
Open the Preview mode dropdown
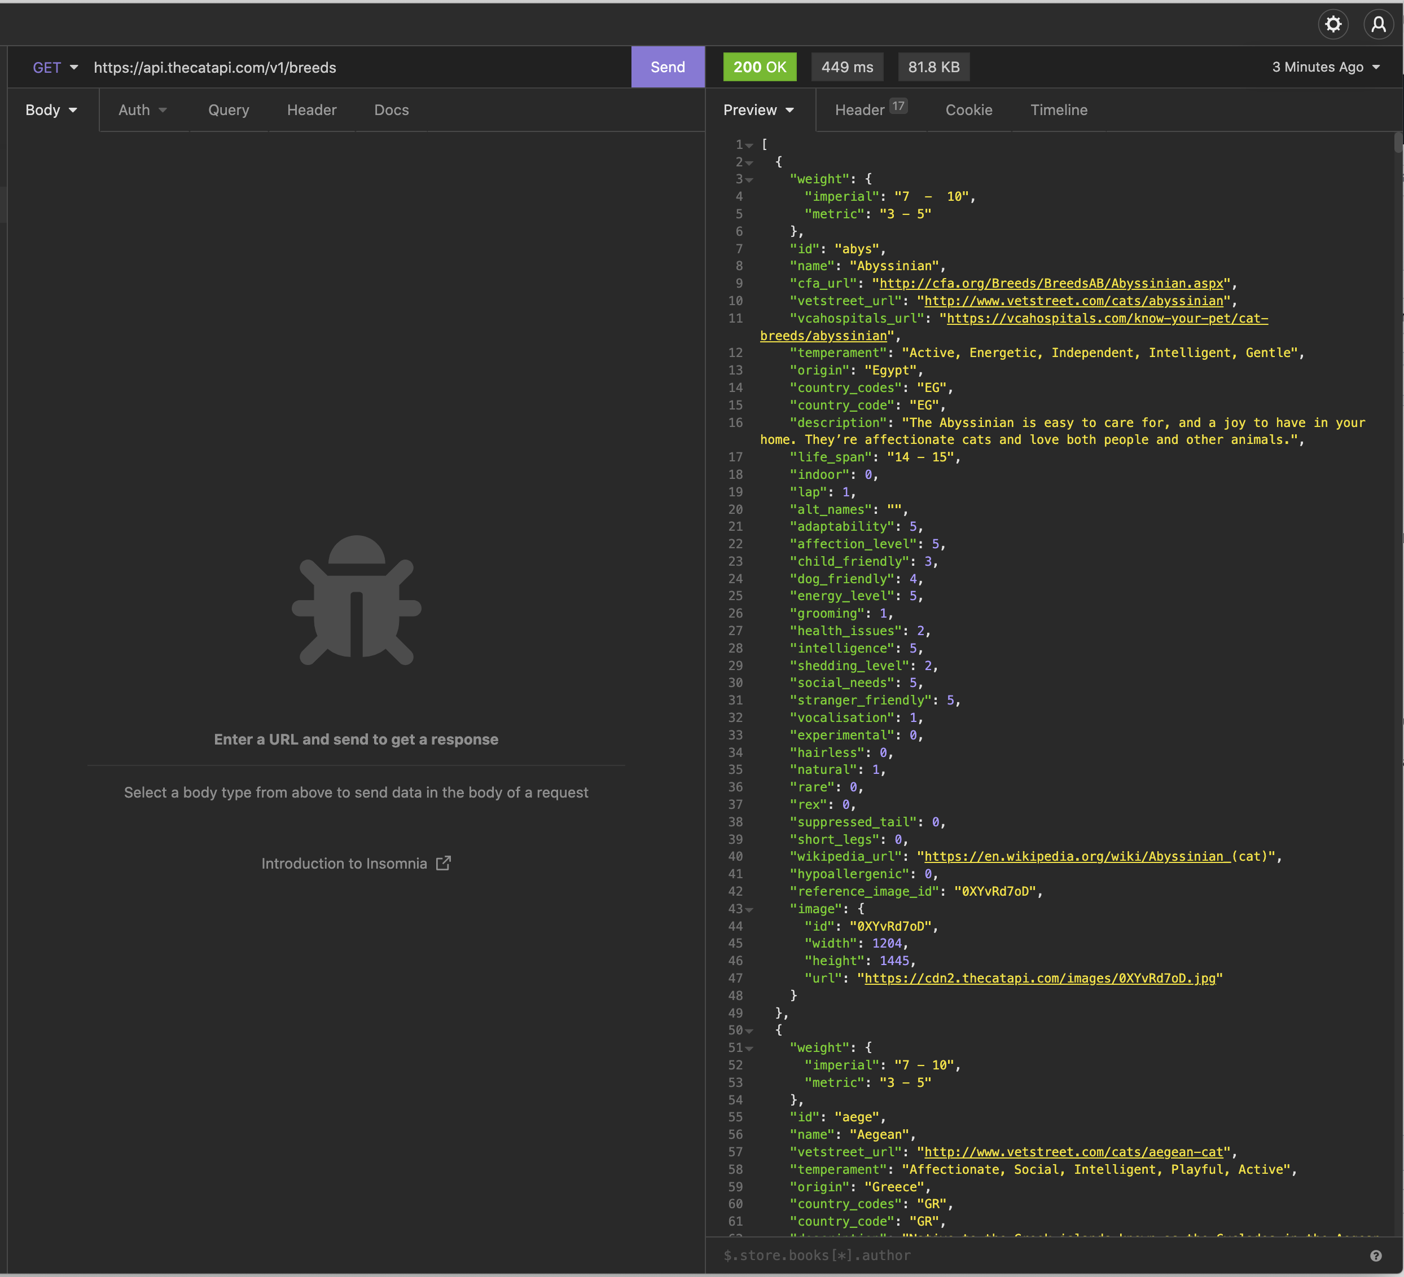pyautogui.click(x=758, y=110)
